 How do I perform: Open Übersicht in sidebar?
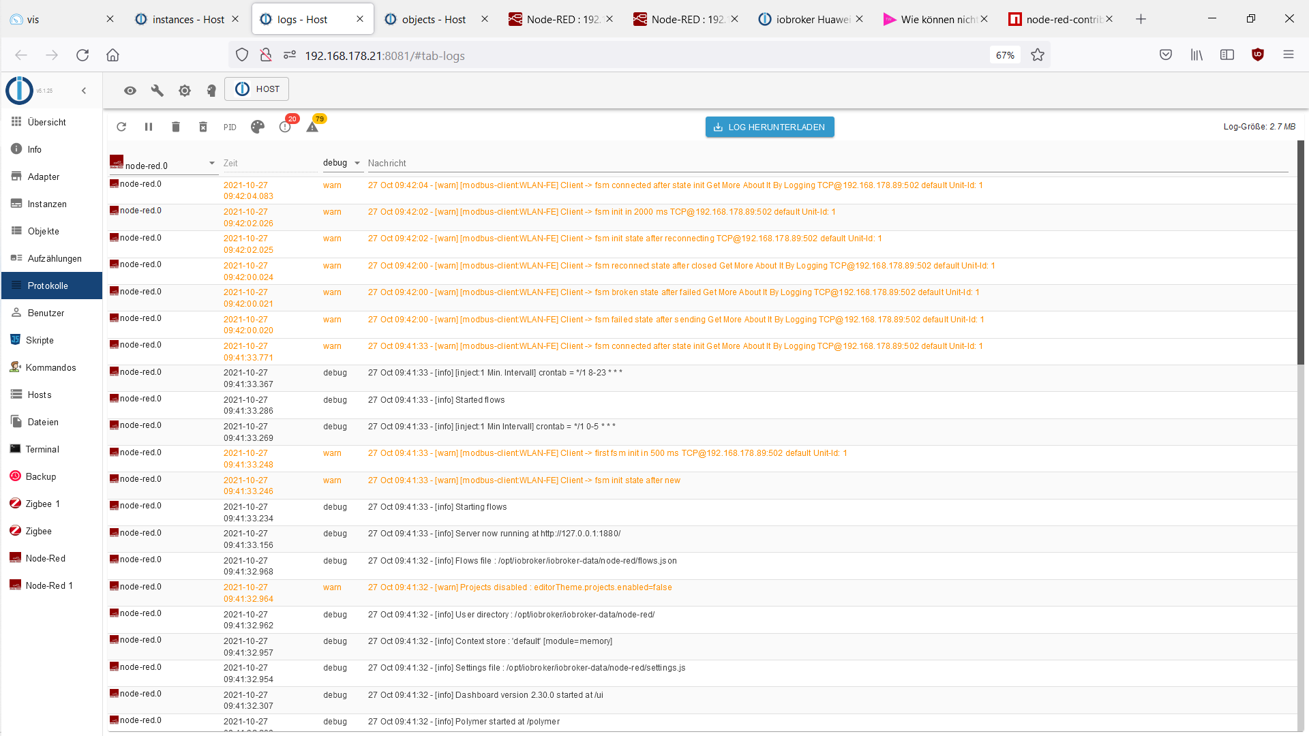coord(52,122)
